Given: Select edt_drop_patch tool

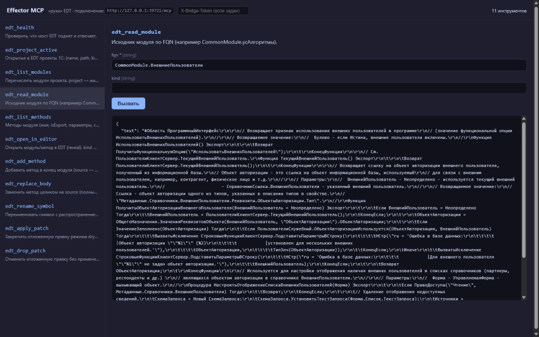Looking at the screenshot, I should tap(52, 254).
